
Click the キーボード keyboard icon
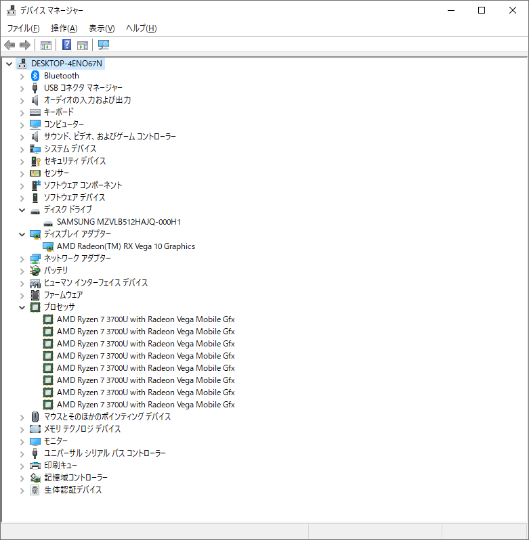(35, 112)
